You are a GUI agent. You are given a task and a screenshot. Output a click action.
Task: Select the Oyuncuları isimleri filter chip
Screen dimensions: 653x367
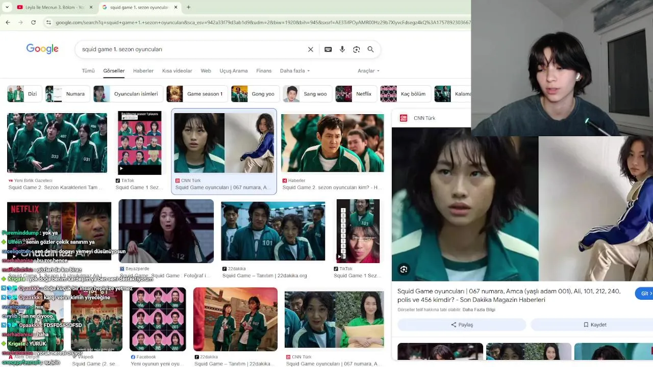128,94
